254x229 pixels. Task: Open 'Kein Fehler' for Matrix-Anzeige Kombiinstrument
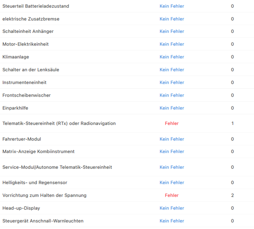coord(172,152)
